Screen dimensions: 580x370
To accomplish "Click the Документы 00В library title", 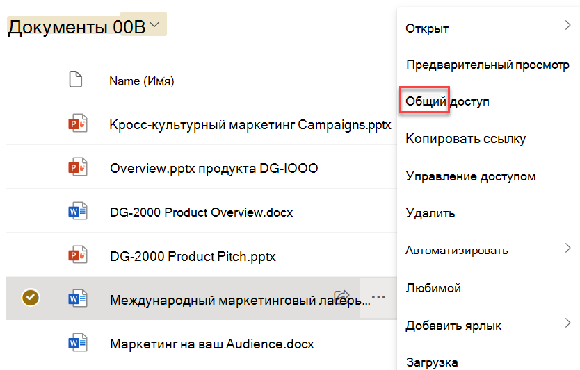I will (77, 27).
